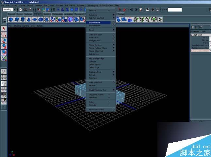211x157 pixels.
Task: Select the arrow Select tool
Action: (x=4, y=29)
